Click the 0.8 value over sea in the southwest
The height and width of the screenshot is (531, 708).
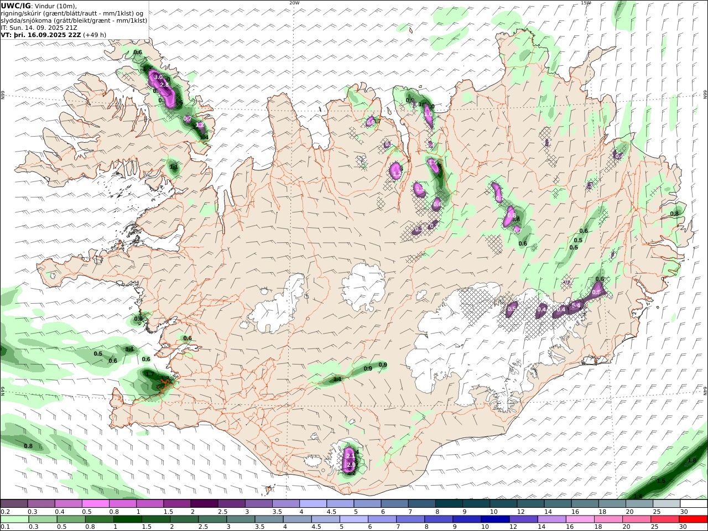28,446
